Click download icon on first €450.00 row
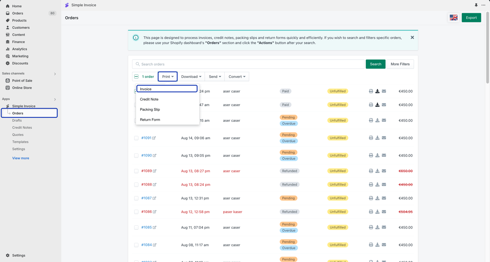 pos(377,91)
